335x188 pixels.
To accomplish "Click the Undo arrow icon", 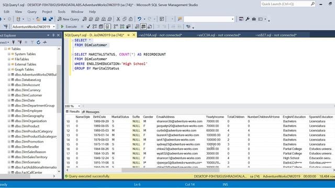I will click(139, 19).
